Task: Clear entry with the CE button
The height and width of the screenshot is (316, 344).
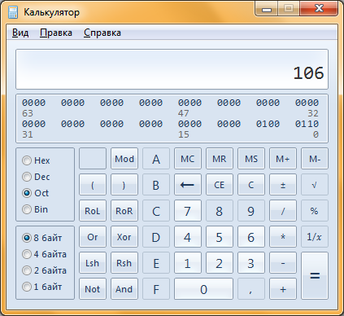Action: tap(220, 185)
